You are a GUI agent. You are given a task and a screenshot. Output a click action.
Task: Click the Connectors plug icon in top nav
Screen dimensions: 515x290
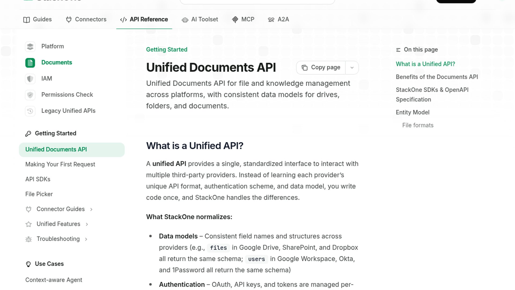pyautogui.click(x=69, y=20)
